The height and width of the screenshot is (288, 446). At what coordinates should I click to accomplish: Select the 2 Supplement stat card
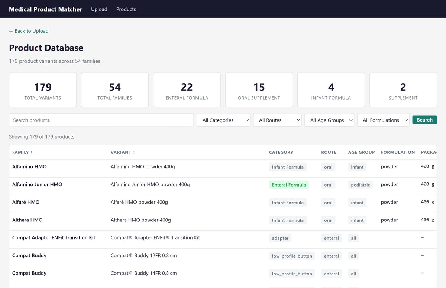[403, 90]
